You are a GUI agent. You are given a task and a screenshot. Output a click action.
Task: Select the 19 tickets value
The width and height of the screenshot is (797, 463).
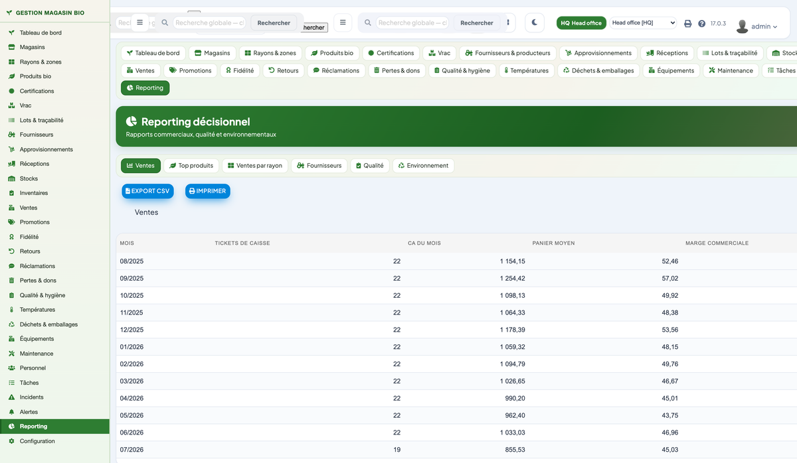click(397, 450)
